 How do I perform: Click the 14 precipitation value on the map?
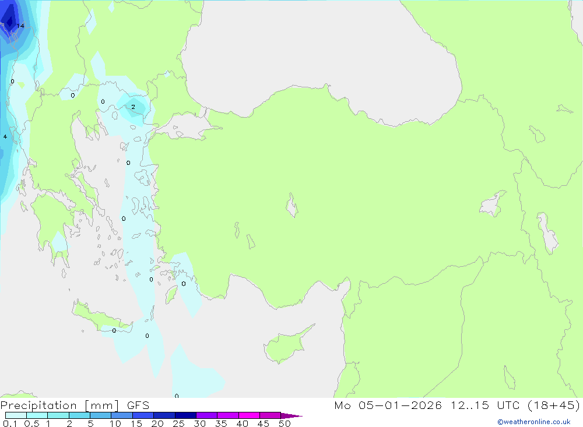(20, 26)
